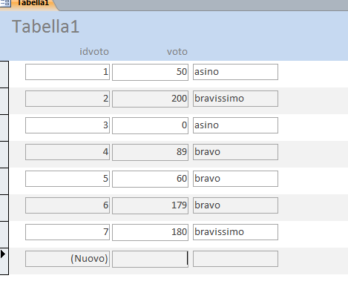Click the form icon on Tabella1 tab
The image size is (348, 284).
click(5, 3)
